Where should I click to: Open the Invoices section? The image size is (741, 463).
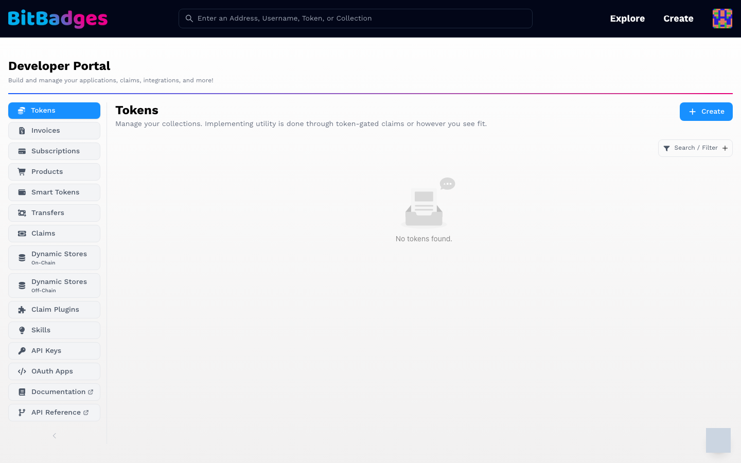pyautogui.click(x=54, y=131)
